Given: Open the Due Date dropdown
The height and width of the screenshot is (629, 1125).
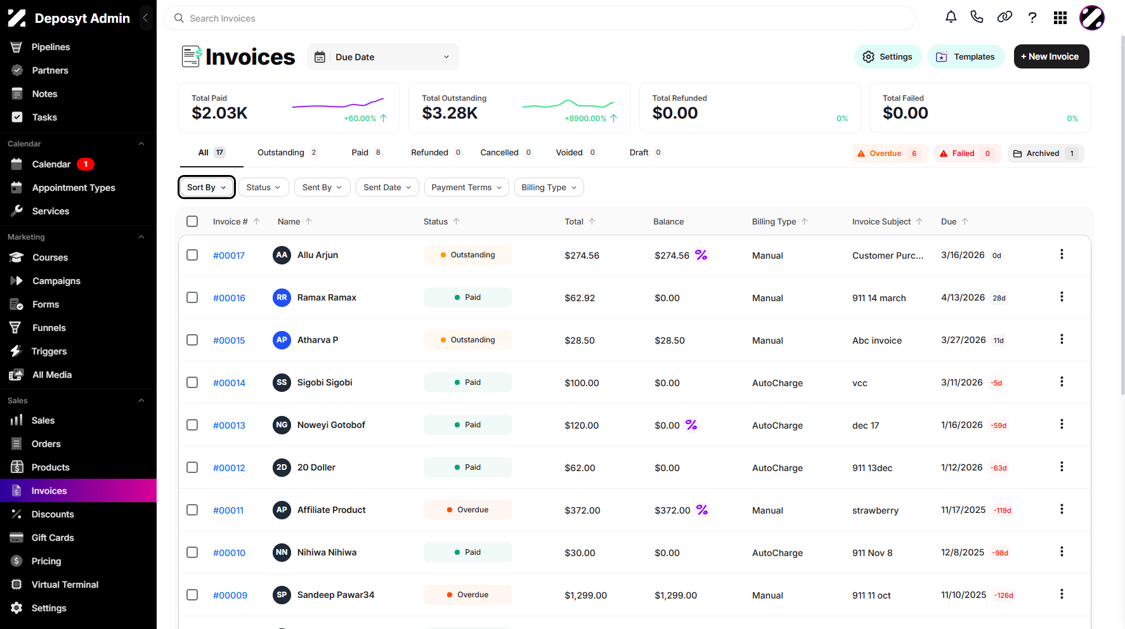Looking at the screenshot, I should tap(383, 57).
